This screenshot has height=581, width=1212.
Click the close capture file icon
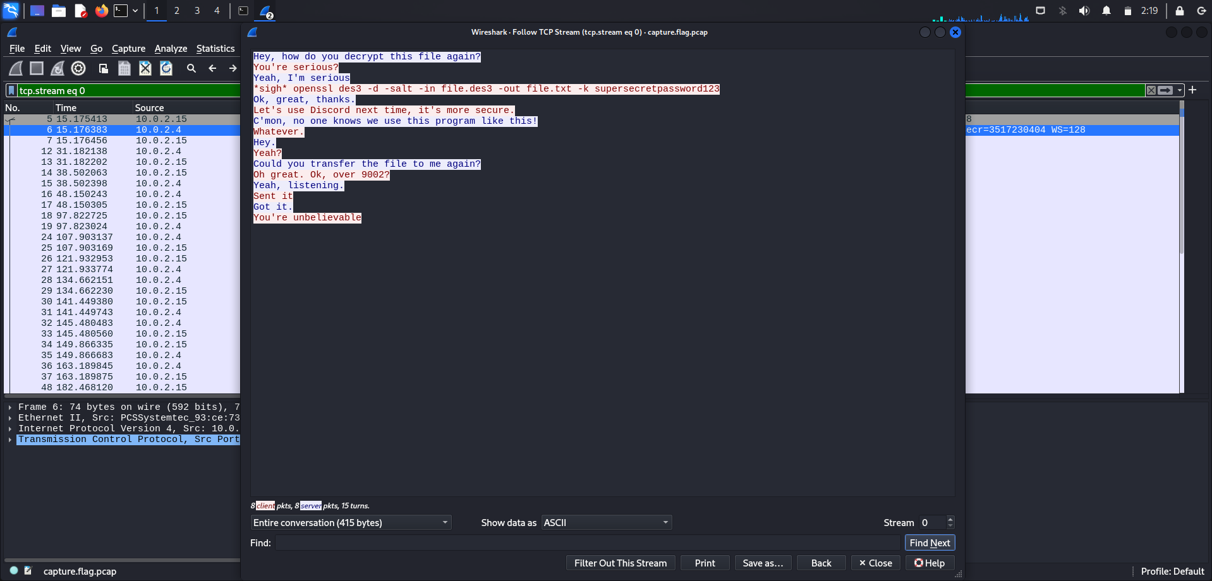pyautogui.click(x=145, y=68)
